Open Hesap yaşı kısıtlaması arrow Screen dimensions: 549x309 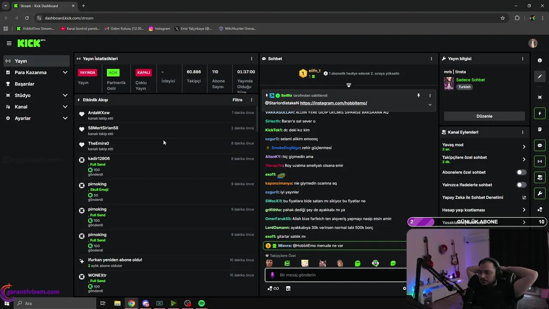524,210
